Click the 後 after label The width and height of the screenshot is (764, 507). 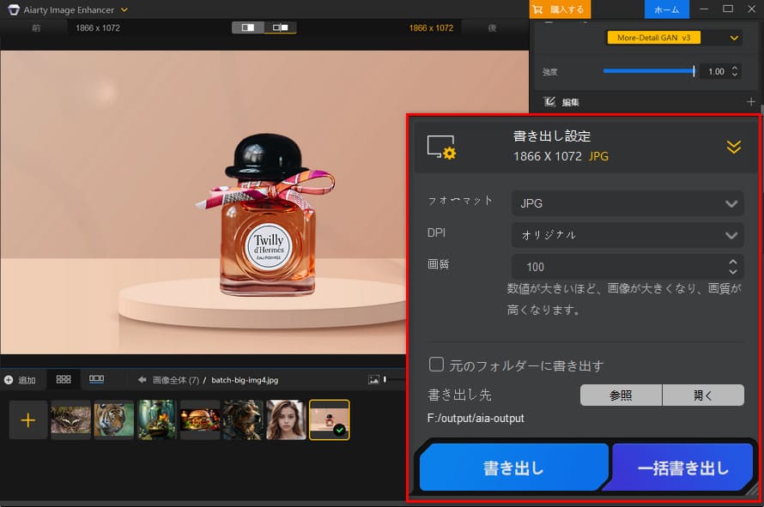pos(492,27)
